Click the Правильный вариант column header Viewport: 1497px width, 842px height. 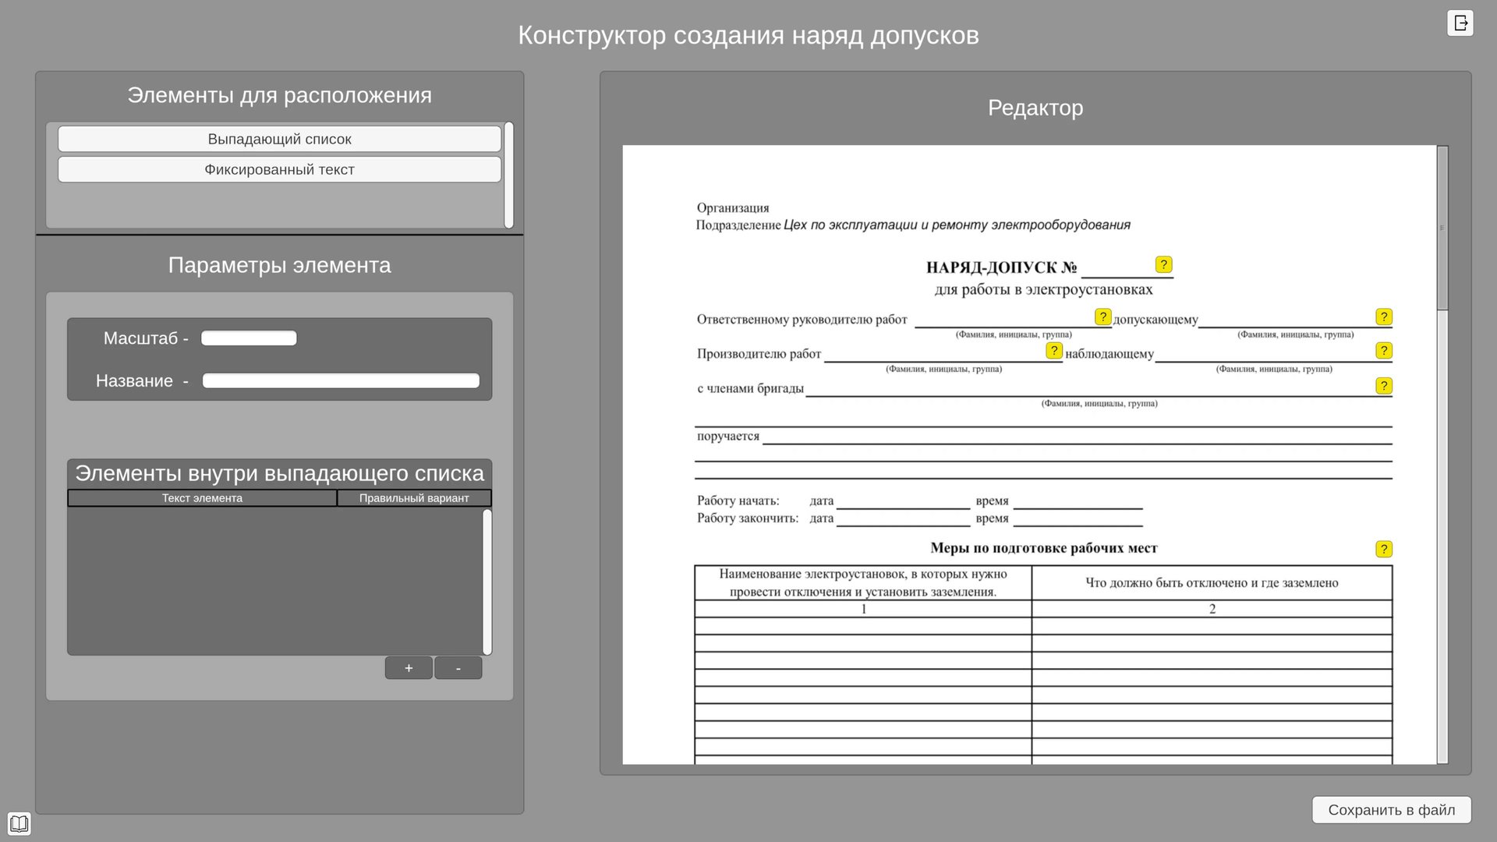point(414,498)
